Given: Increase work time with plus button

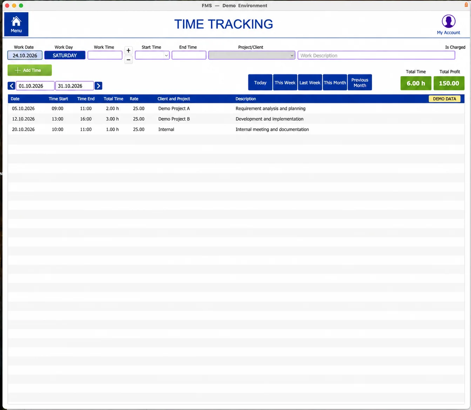Looking at the screenshot, I should coord(128,51).
